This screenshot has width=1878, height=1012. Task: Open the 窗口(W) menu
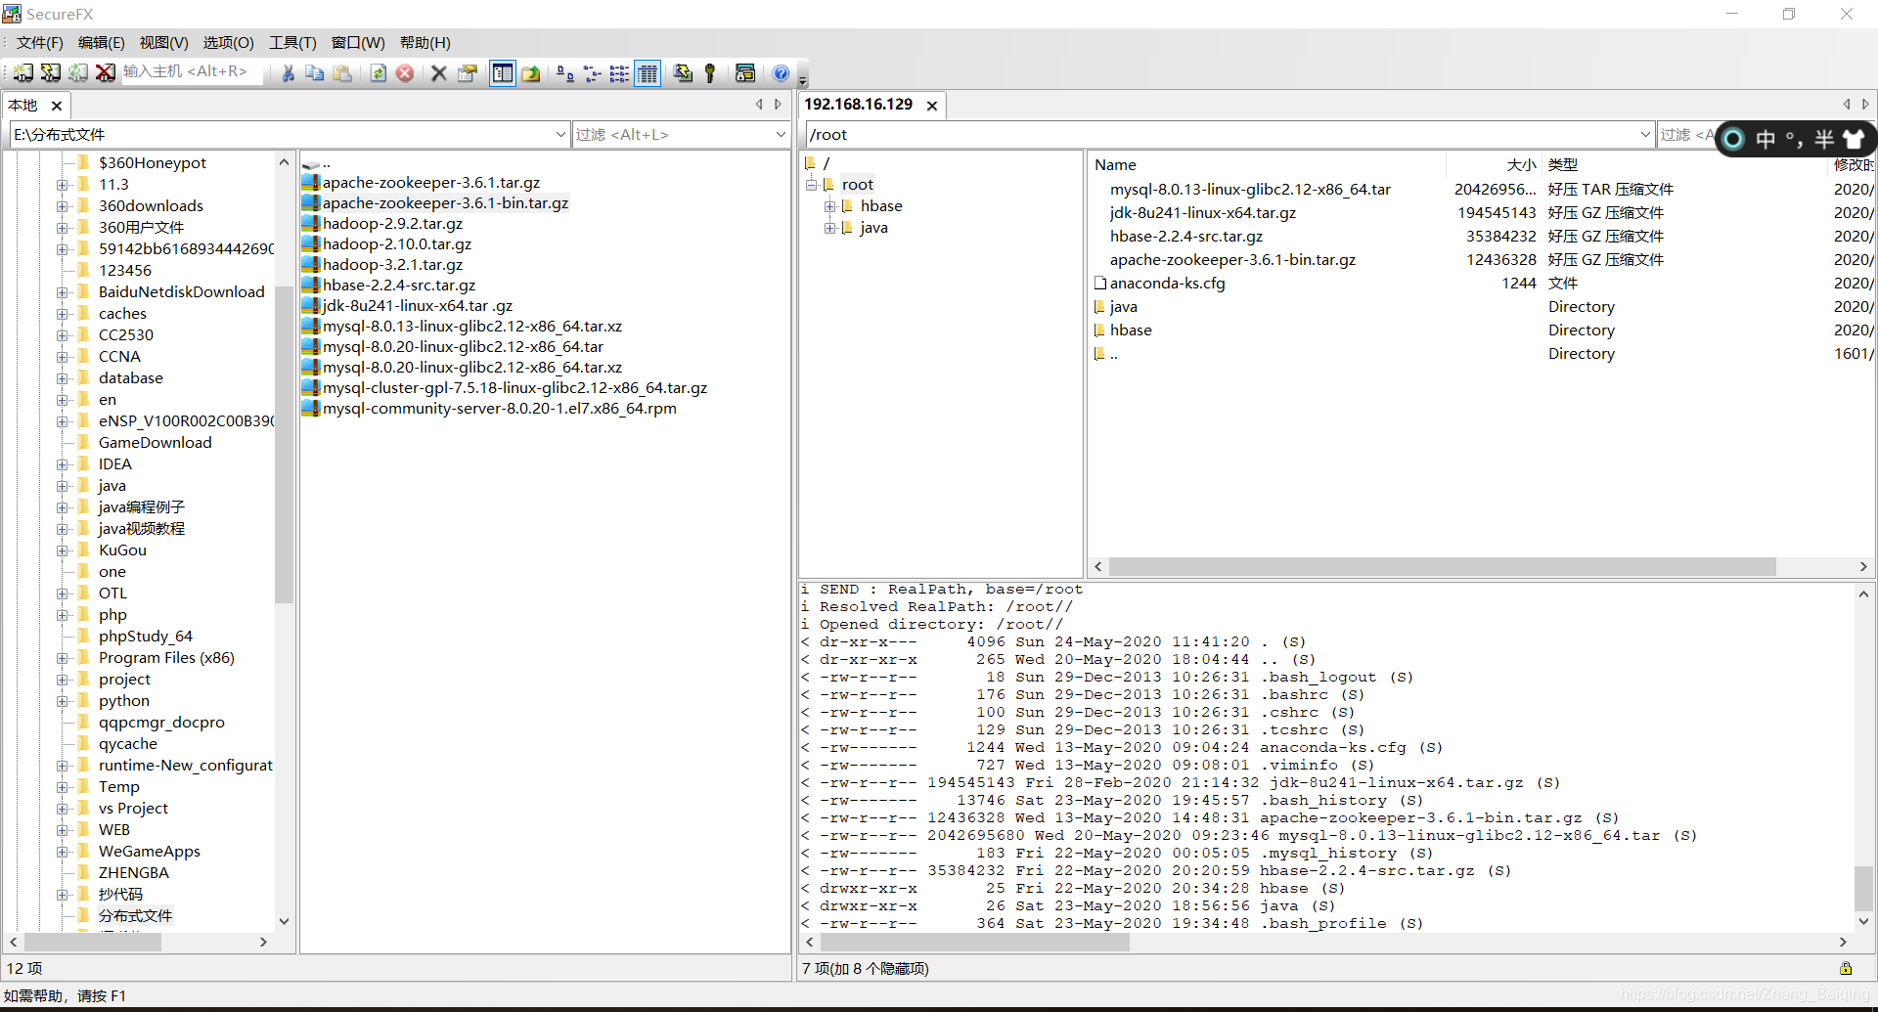(x=358, y=43)
